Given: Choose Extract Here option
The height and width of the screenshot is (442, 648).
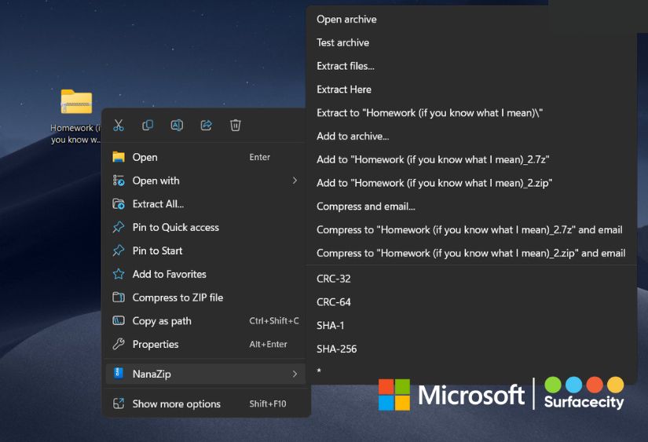Looking at the screenshot, I should click(344, 89).
